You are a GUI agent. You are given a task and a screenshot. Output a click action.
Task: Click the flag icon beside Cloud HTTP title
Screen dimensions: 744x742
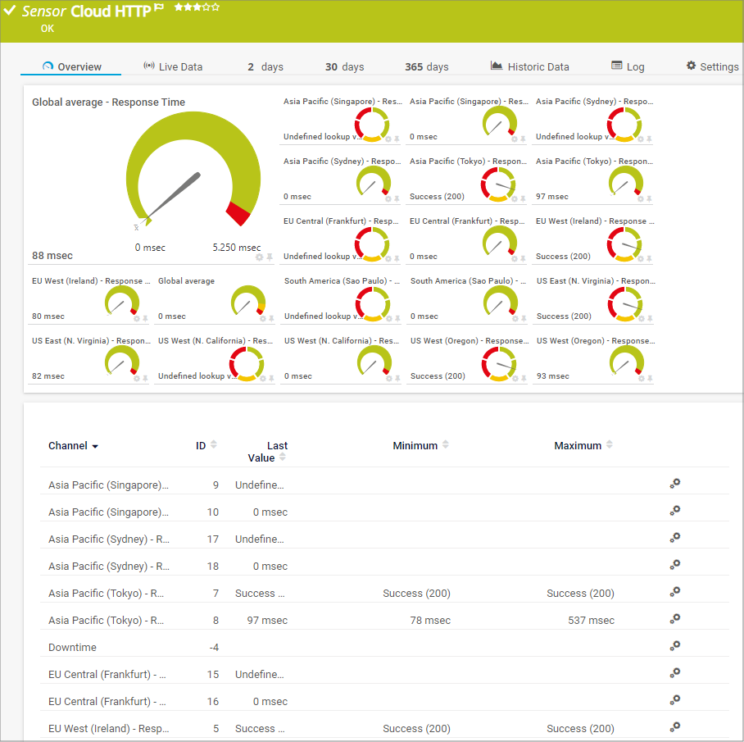pyautogui.click(x=159, y=7)
